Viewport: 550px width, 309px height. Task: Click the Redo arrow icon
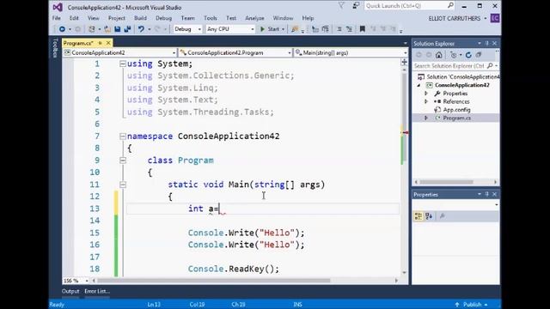coord(157,29)
